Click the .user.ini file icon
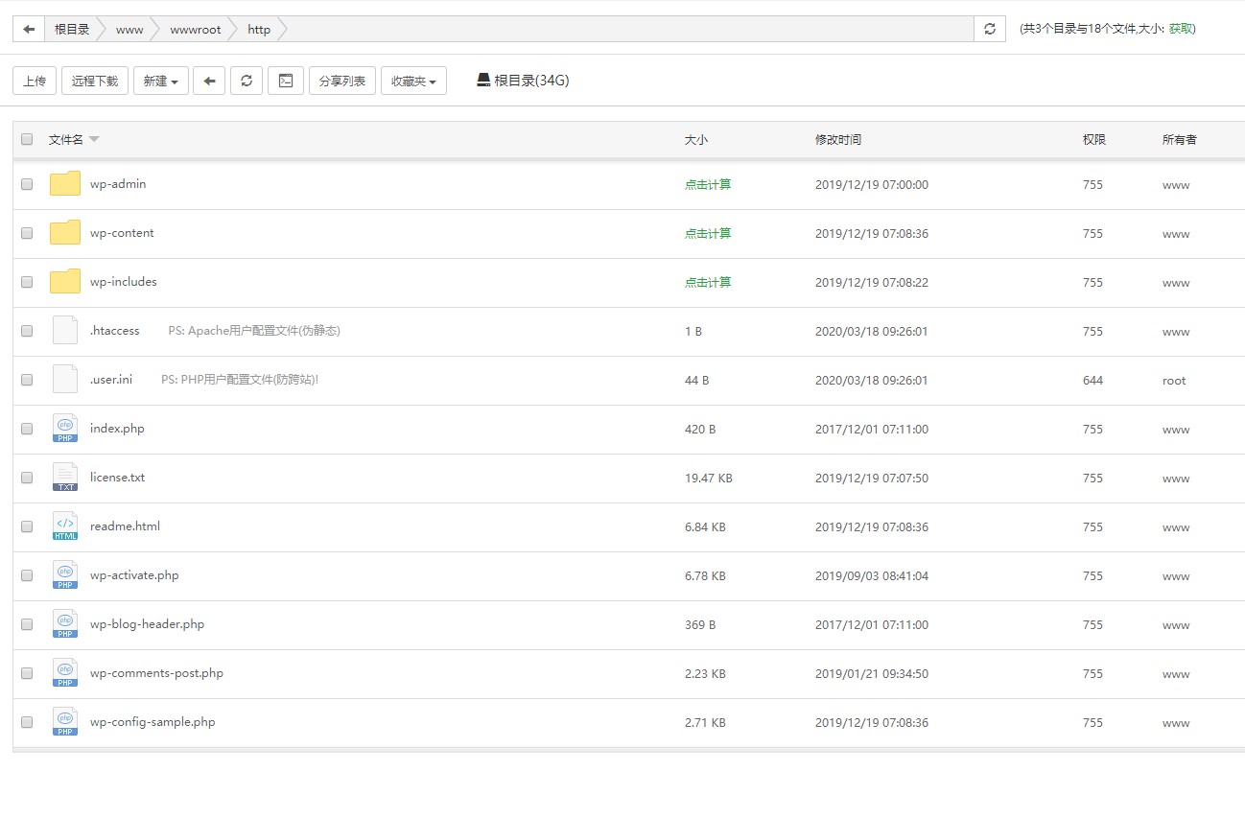The height and width of the screenshot is (818, 1245). (65, 380)
